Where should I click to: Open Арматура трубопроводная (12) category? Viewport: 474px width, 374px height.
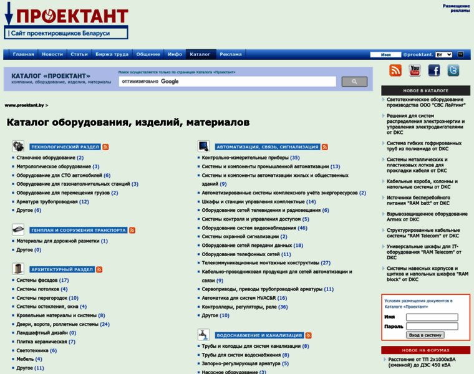click(x=52, y=202)
